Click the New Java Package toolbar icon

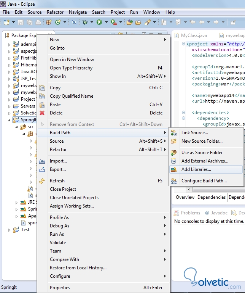tap(49, 23)
